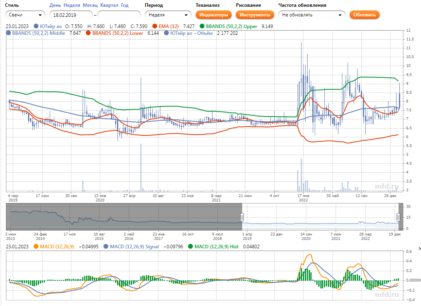
Task: Click the orange Обновить button
Action: pos(364,15)
